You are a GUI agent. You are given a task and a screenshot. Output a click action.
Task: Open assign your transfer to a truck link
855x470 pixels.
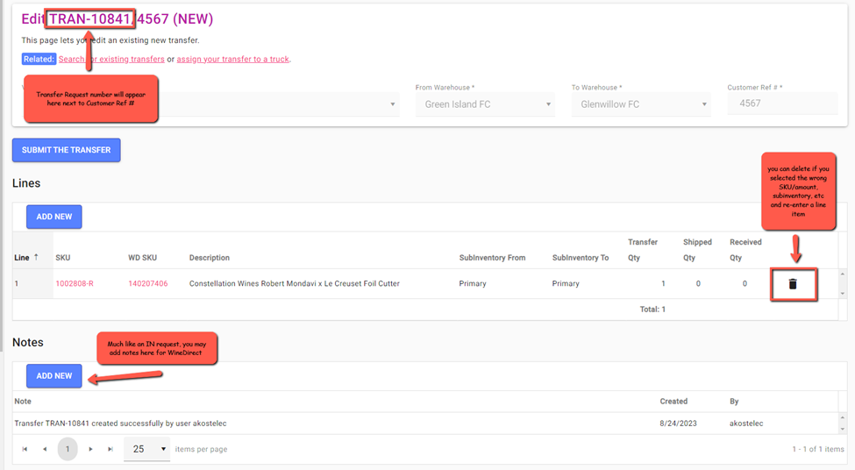pyautogui.click(x=233, y=59)
